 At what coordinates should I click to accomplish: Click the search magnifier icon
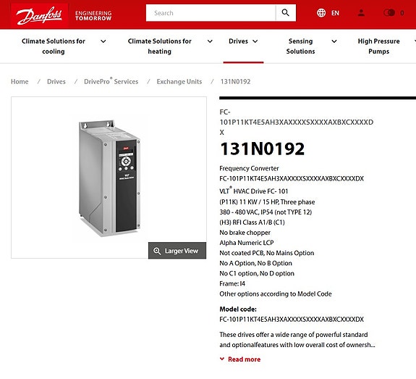tap(286, 13)
